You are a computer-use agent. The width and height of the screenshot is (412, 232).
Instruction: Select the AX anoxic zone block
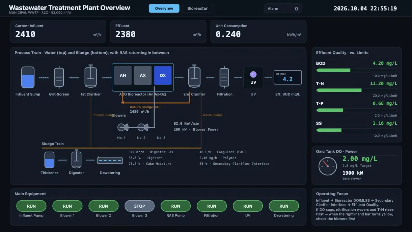point(143,76)
